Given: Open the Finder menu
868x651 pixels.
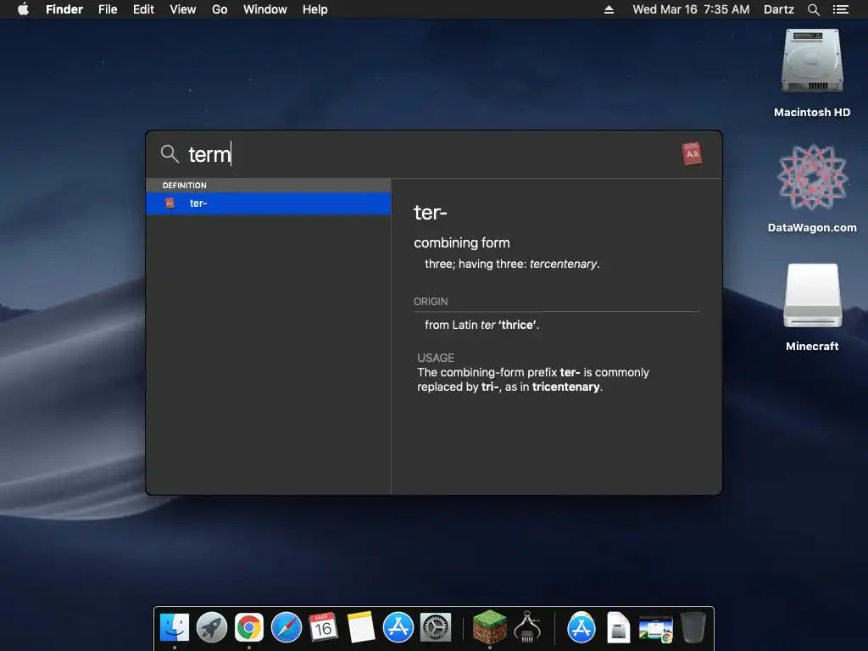Looking at the screenshot, I should [x=64, y=9].
